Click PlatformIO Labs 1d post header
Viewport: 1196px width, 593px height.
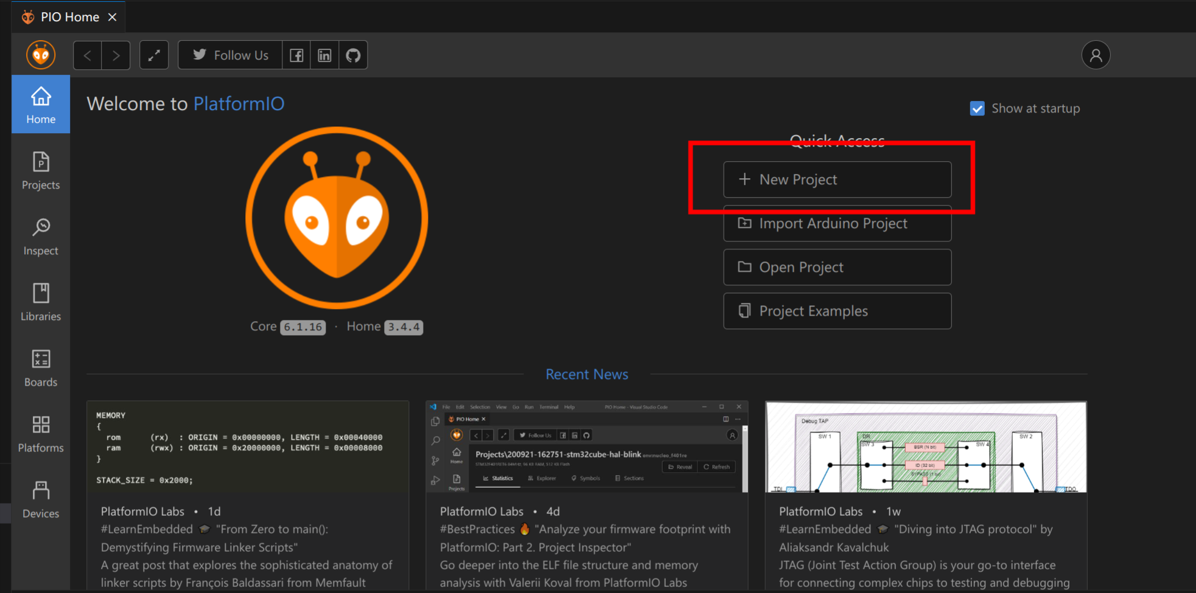(x=161, y=512)
